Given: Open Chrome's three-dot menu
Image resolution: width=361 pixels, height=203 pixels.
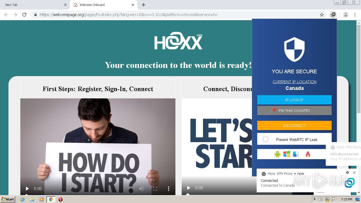Looking at the screenshot, I should coord(355,15).
